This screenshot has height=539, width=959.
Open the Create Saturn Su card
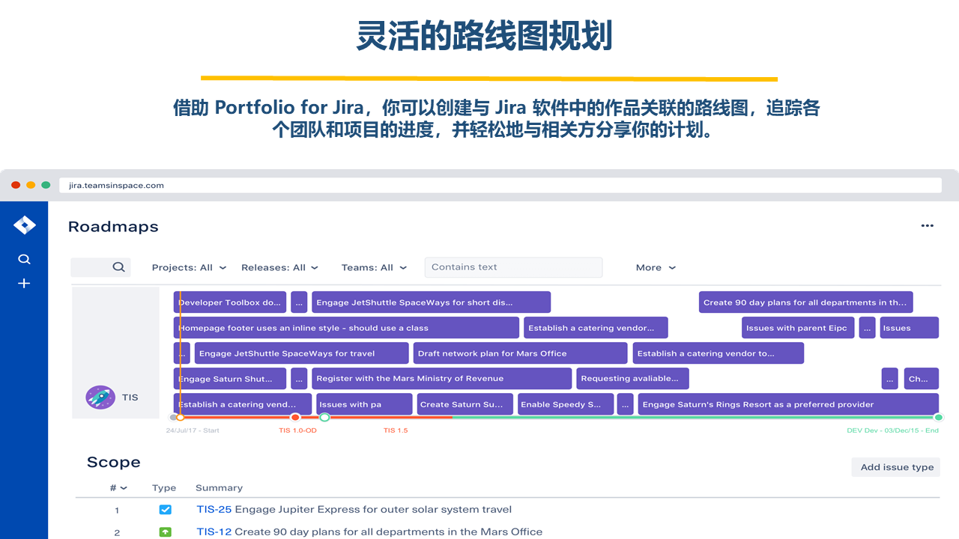[465, 404]
